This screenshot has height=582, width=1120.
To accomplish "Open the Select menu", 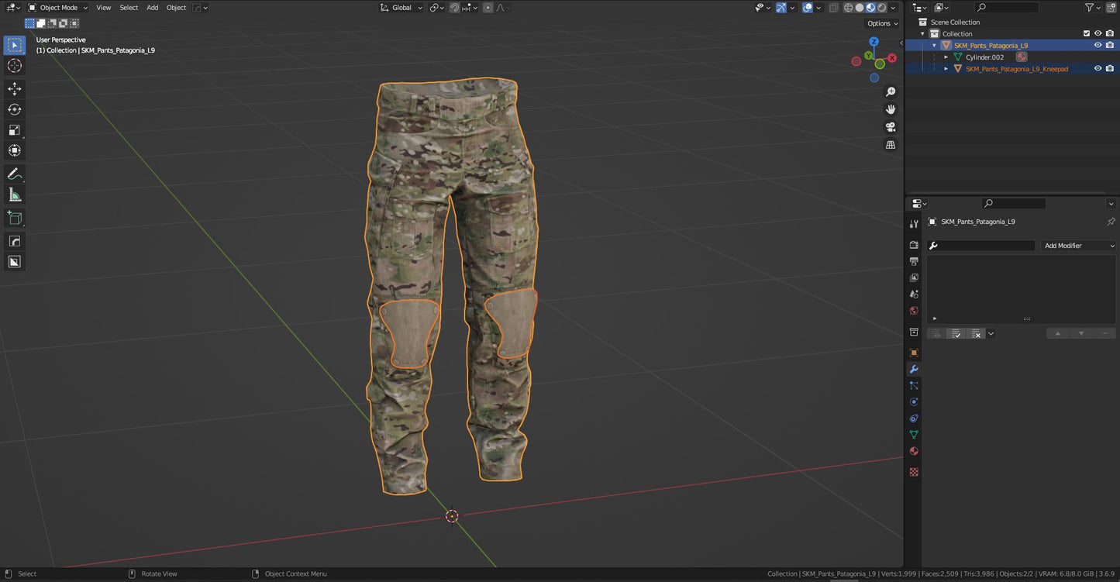I will point(129,8).
